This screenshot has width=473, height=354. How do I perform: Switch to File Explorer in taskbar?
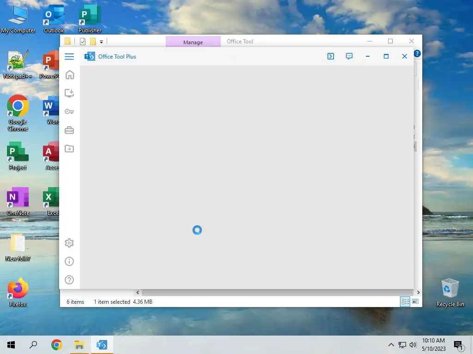click(79, 345)
